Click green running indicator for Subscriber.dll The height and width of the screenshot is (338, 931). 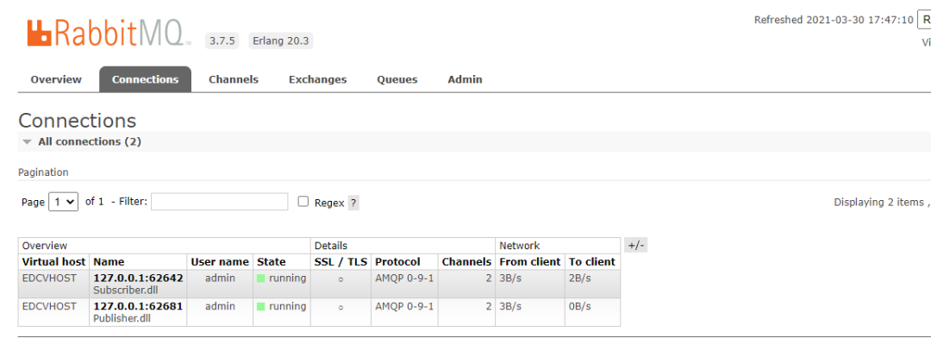(260, 279)
